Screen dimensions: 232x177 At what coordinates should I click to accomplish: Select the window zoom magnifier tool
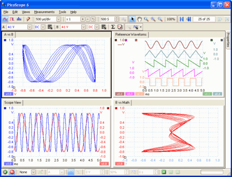146,19
